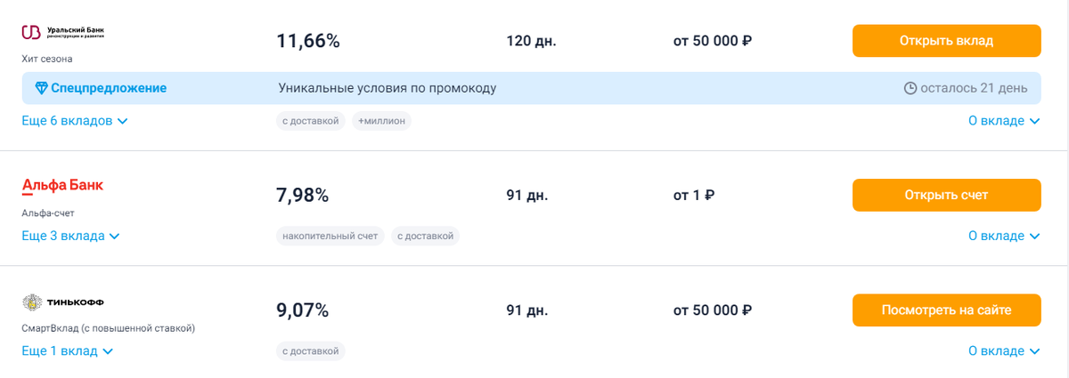Expand Еще 6 вкладов for Уральский Банк
This screenshot has width=1069, height=378.
[x=75, y=120]
